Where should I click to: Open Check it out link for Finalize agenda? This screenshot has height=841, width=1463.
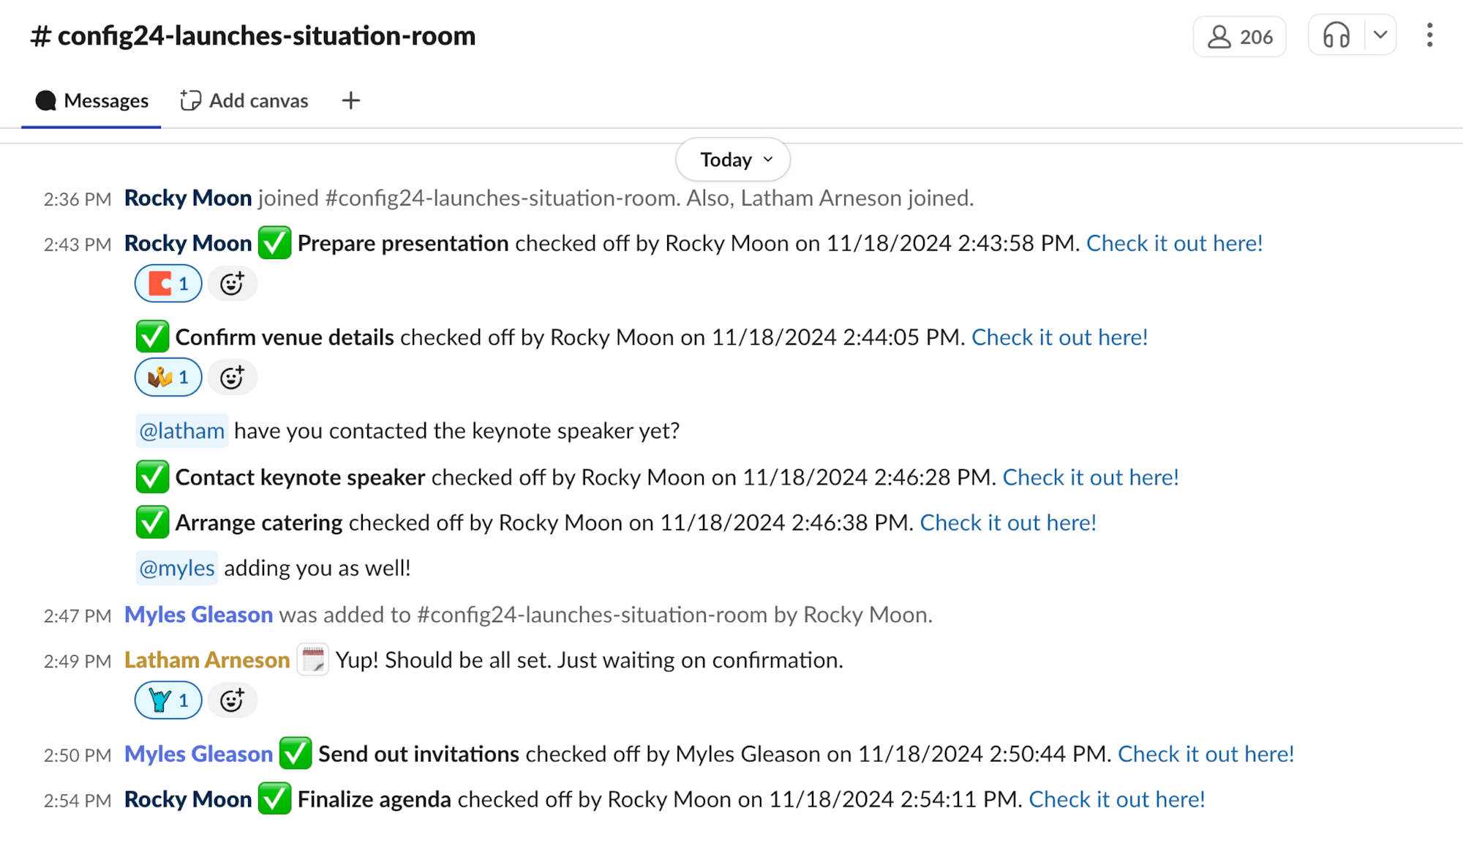(x=1116, y=799)
